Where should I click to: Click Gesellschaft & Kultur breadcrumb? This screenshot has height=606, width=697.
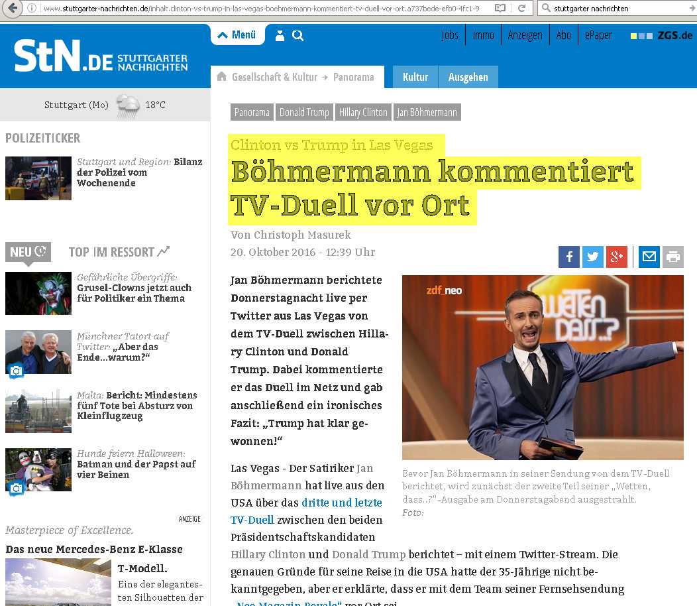click(x=275, y=77)
